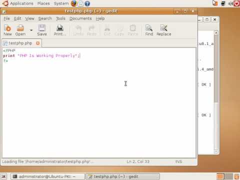Open Find with the Find icon
Viewport: 240px width, 180px height.
(149, 30)
